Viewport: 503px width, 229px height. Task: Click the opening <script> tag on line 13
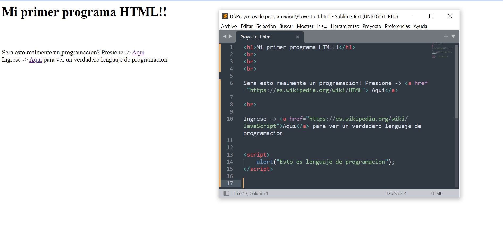pos(256,155)
